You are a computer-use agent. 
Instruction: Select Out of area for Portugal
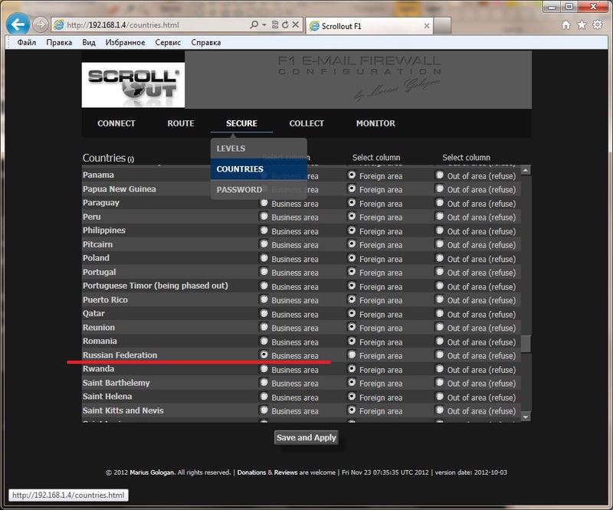[x=440, y=272]
